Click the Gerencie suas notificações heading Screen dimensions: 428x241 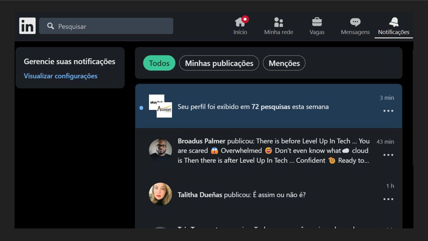point(69,61)
